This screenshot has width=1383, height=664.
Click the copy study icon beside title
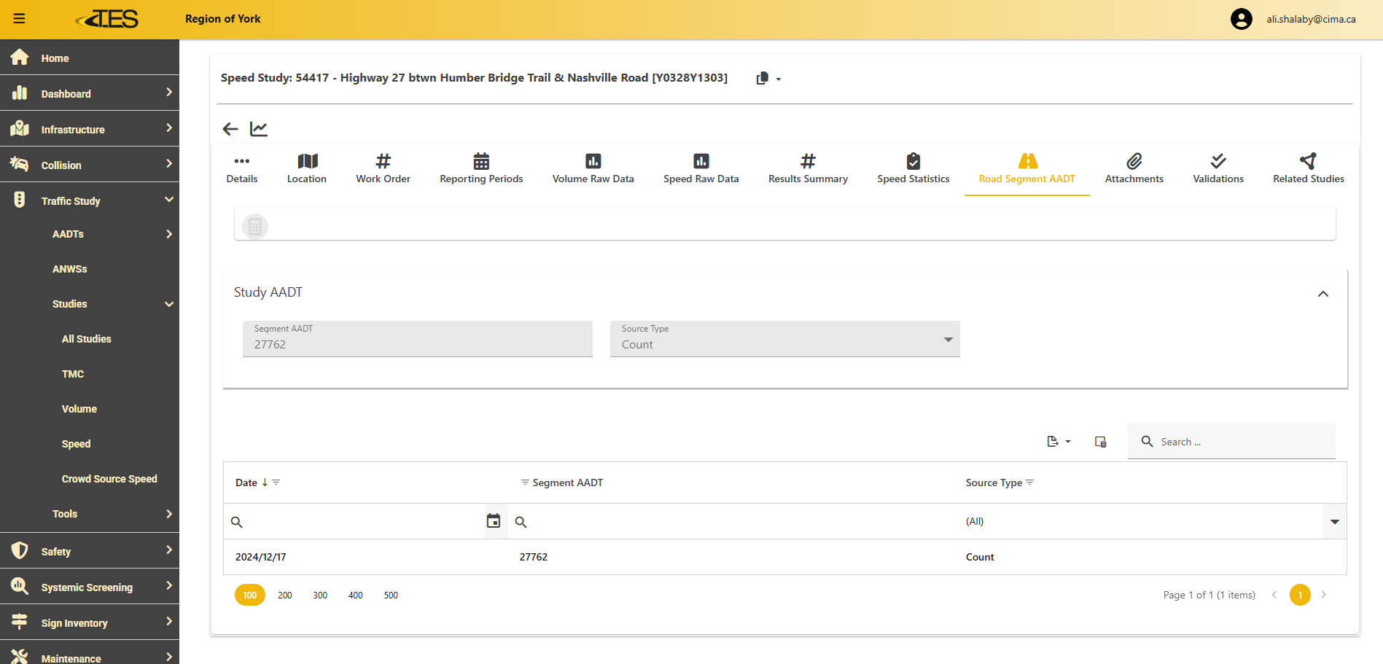(x=763, y=78)
